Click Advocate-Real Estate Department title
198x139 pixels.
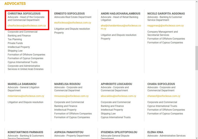coord(73,17)
